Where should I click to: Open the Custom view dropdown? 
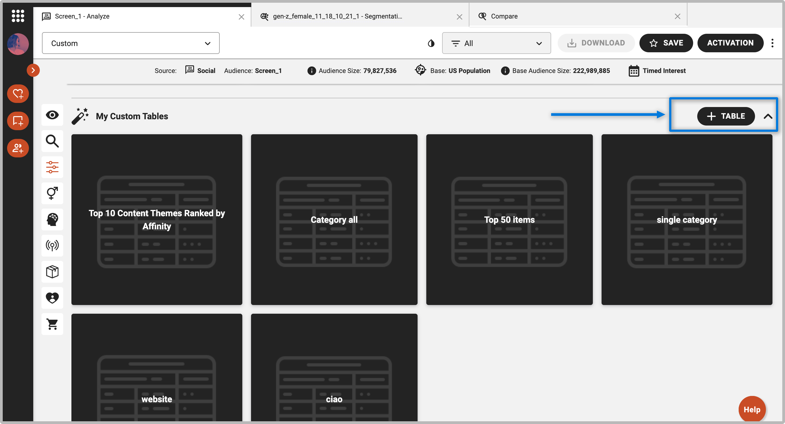coord(131,43)
